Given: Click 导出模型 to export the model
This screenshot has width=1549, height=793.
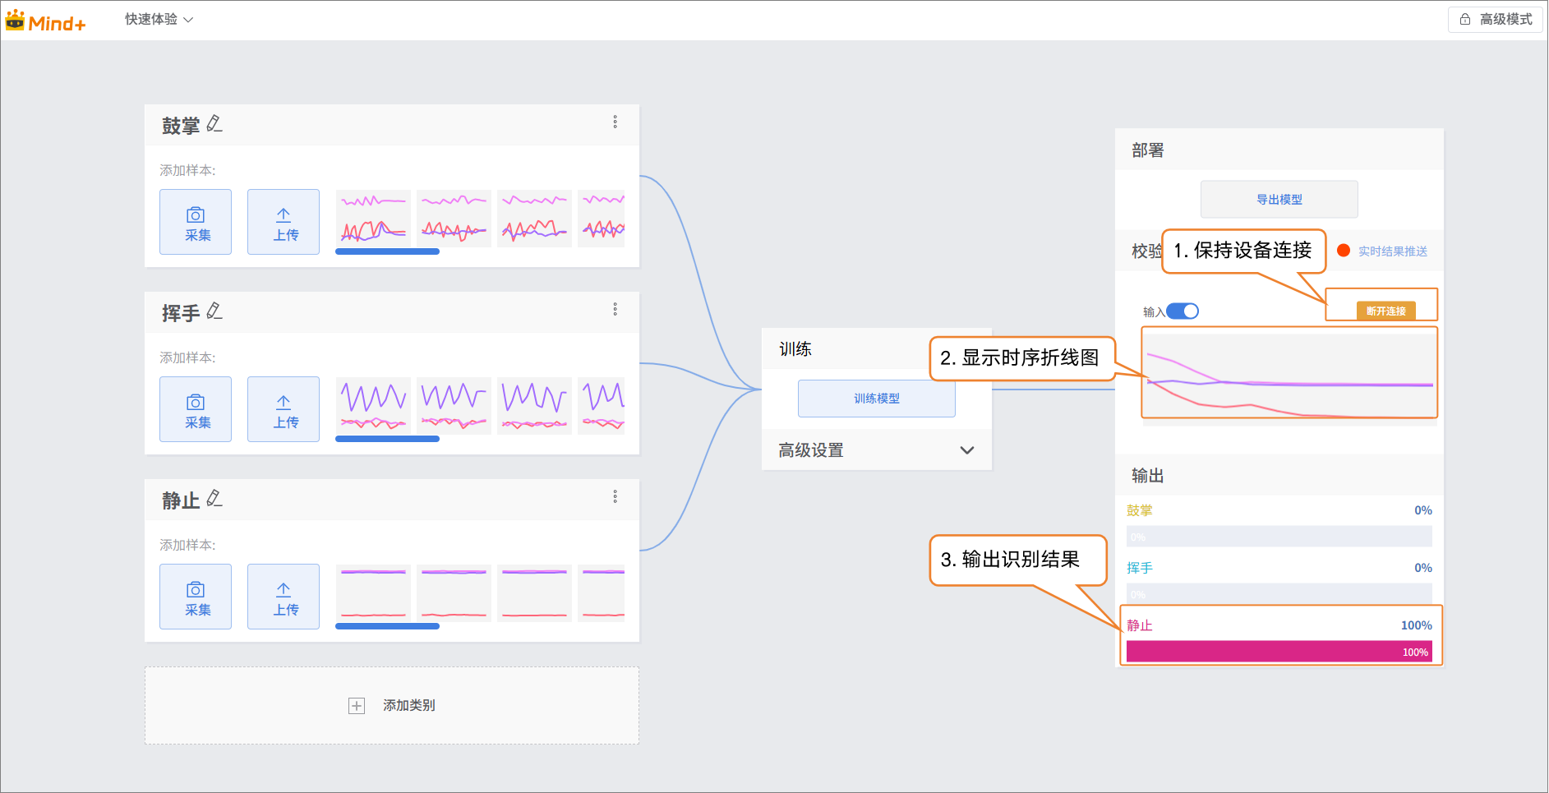Looking at the screenshot, I should [1279, 200].
